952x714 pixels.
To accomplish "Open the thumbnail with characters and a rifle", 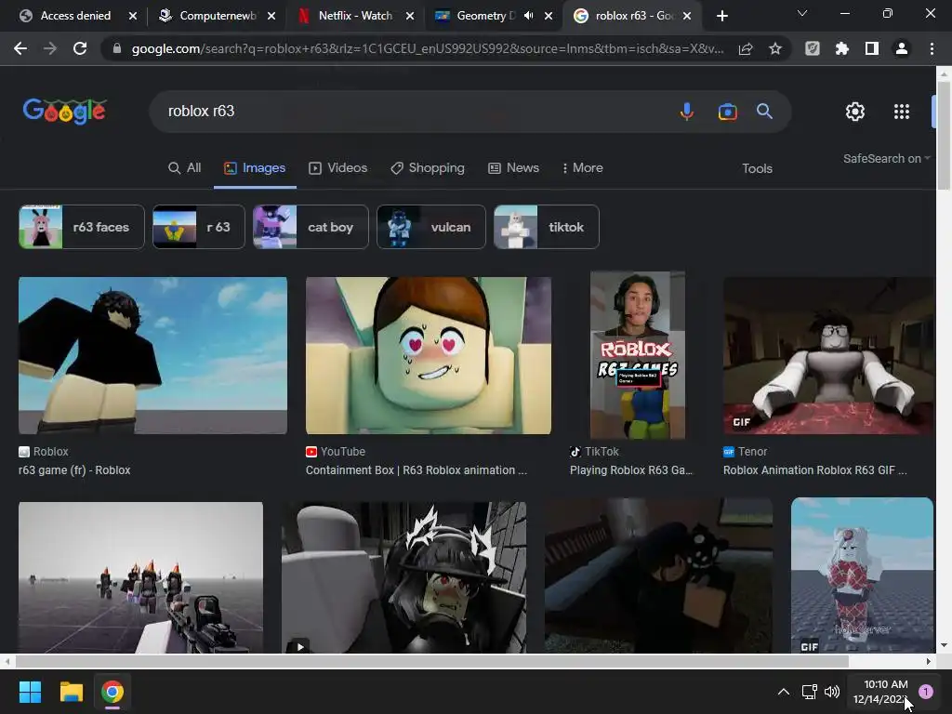I will click(141, 577).
